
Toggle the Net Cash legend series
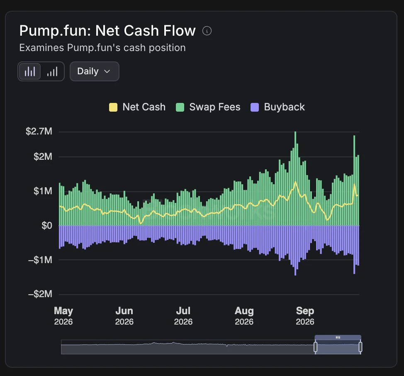click(137, 107)
